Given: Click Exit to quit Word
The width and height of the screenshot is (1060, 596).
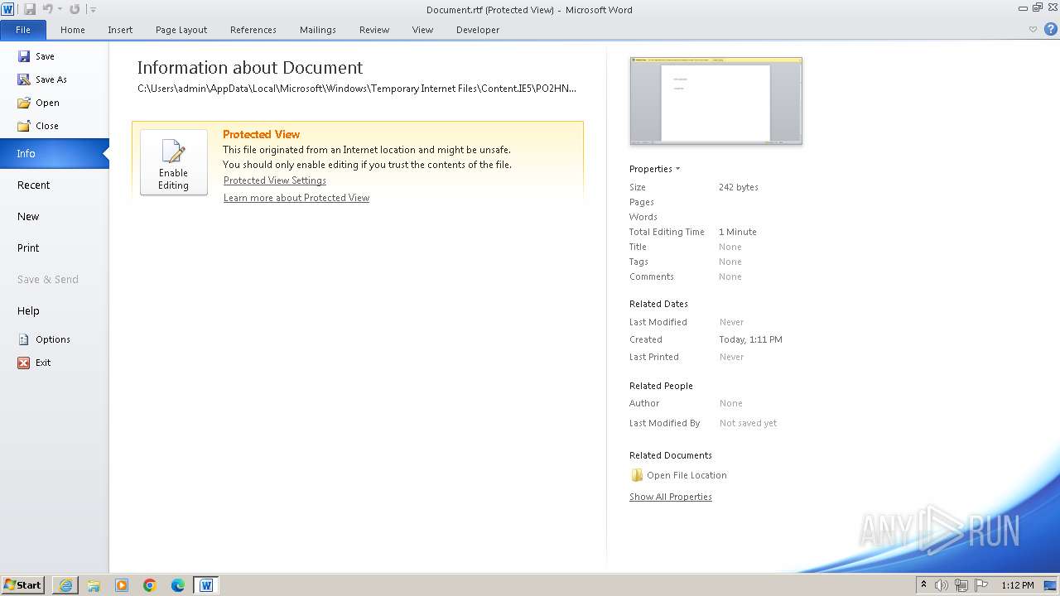Looking at the screenshot, I should (35, 363).
